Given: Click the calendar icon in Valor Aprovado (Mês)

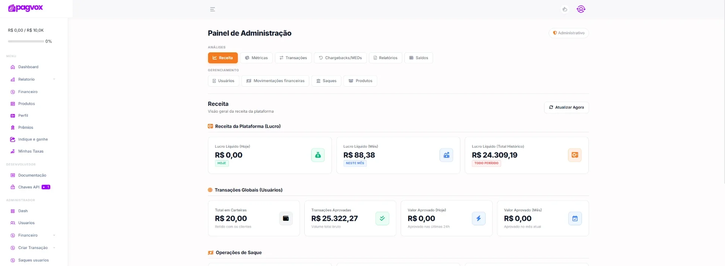Looking at the screenshot, I should point(575,219).
